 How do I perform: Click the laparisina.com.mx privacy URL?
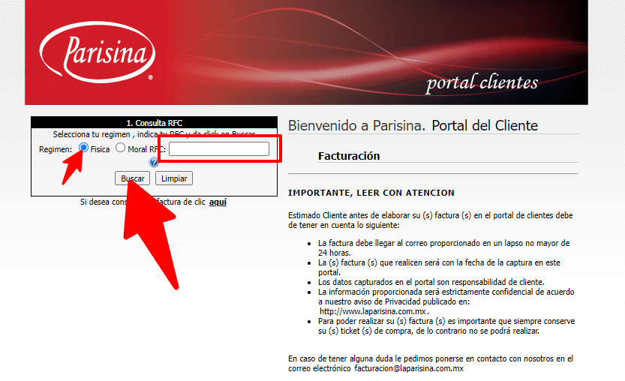click(373, 310)
